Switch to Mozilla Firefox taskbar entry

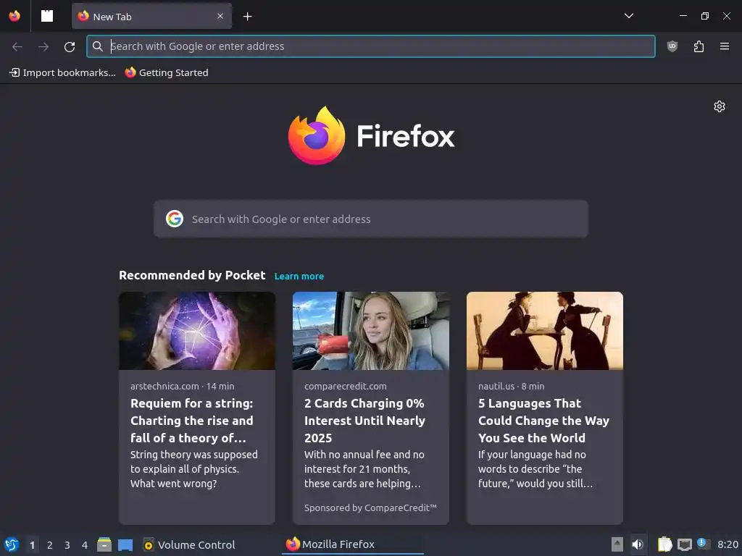pyautogui.click(x=353, y=544)
